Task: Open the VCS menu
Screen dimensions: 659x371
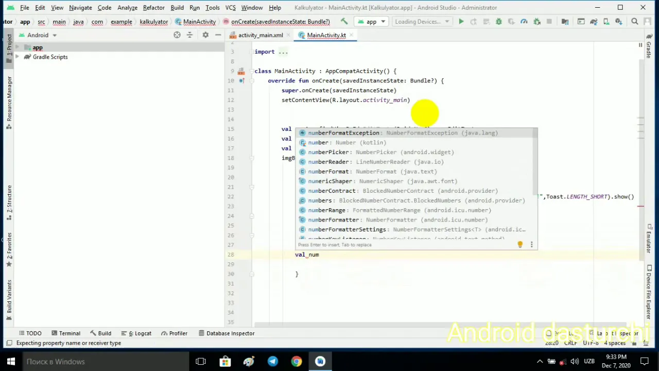Action: (x=231, y=8)
